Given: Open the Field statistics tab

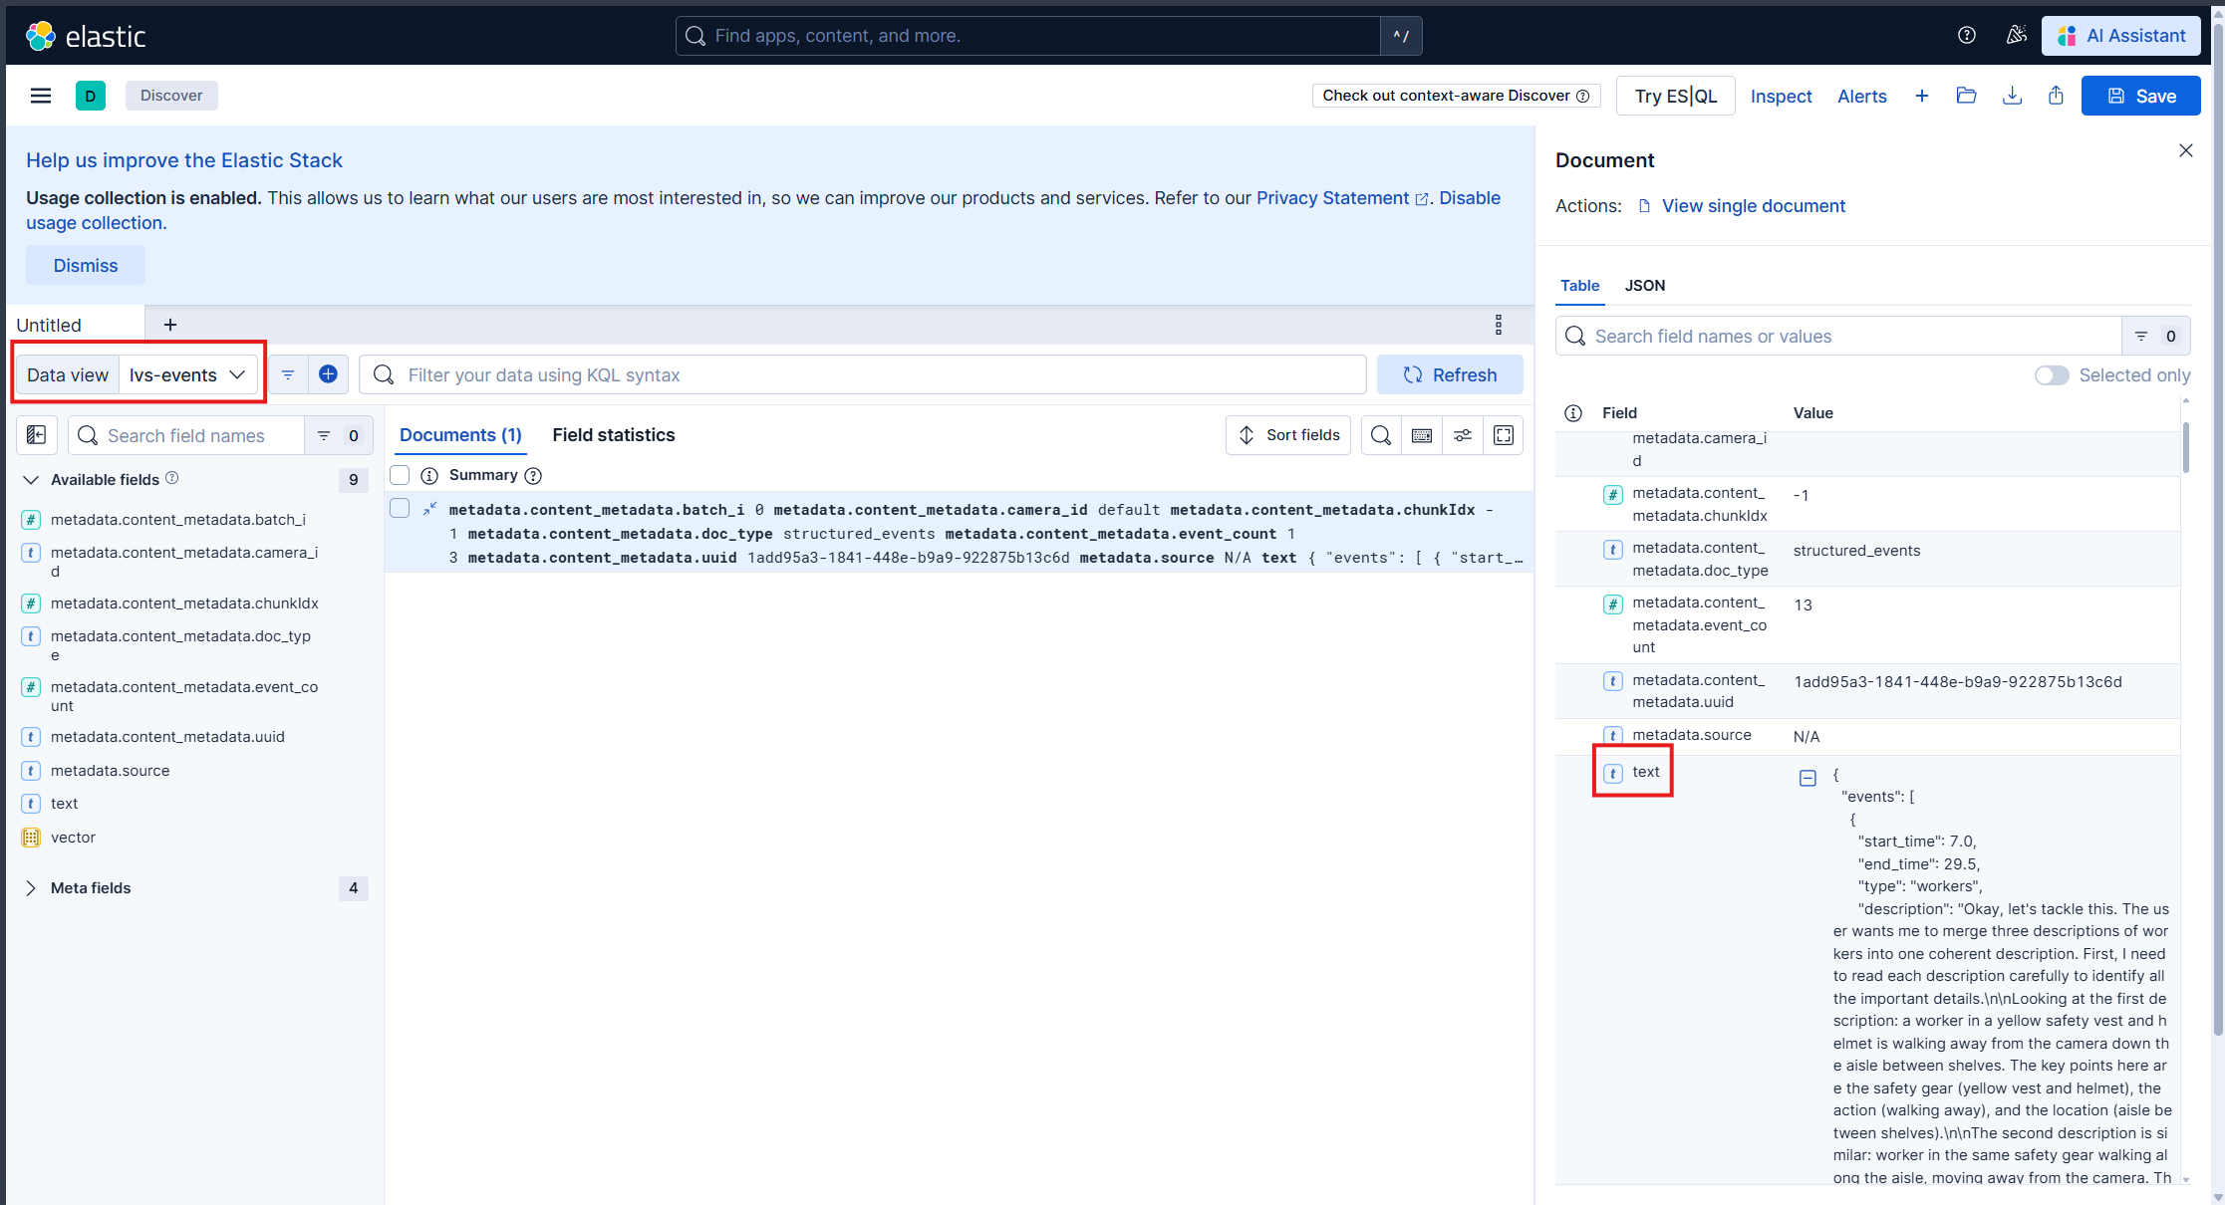Looking at the screenshot, I should pyautogui.click(x=613, y=435).
